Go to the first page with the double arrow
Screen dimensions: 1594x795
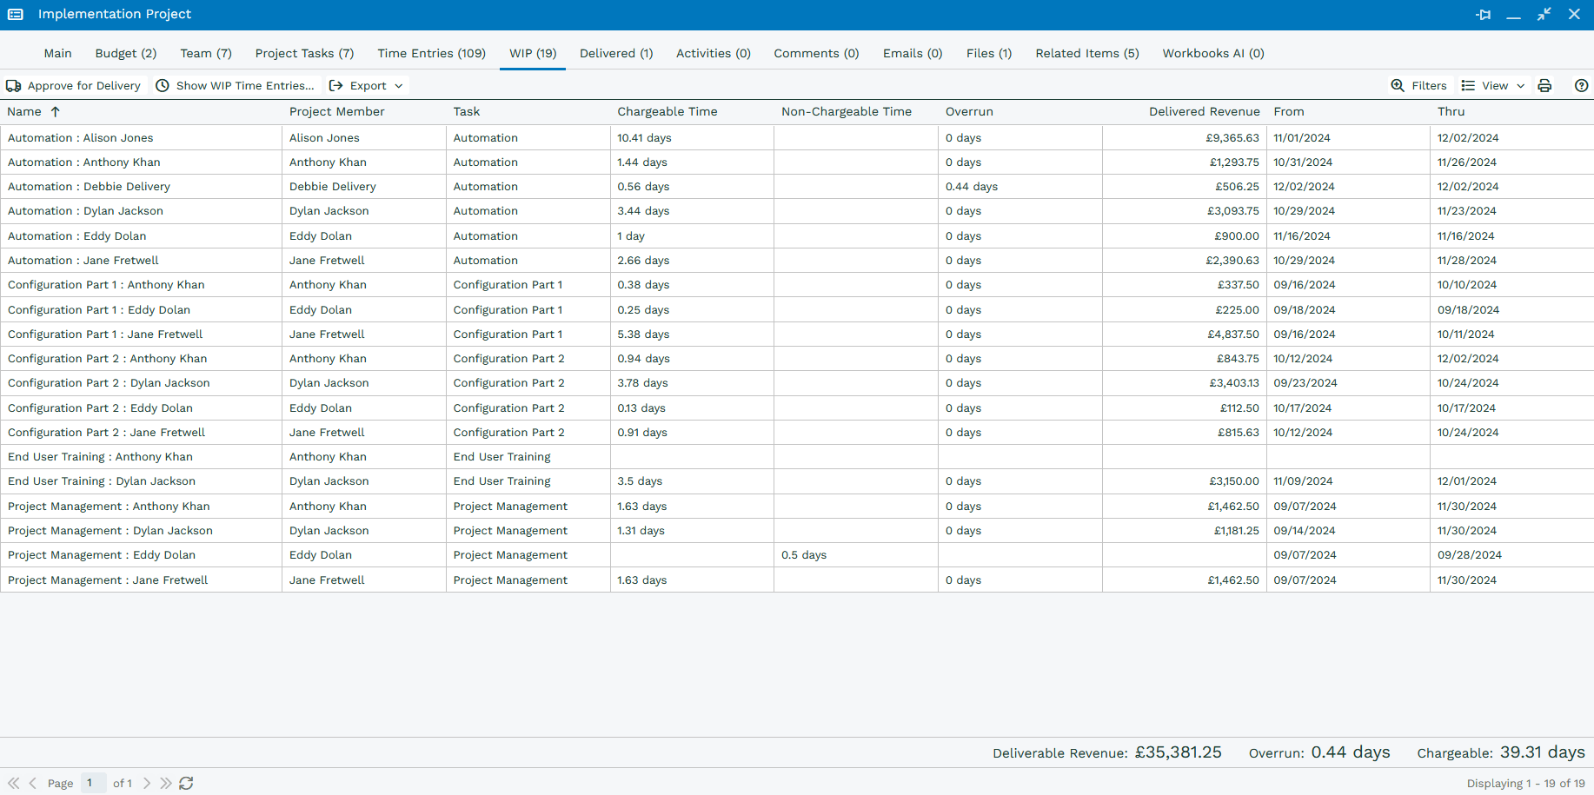coord(14,783)
